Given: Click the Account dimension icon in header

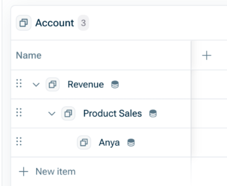Looking at the screenshot, I should click(x=23, y=23).
